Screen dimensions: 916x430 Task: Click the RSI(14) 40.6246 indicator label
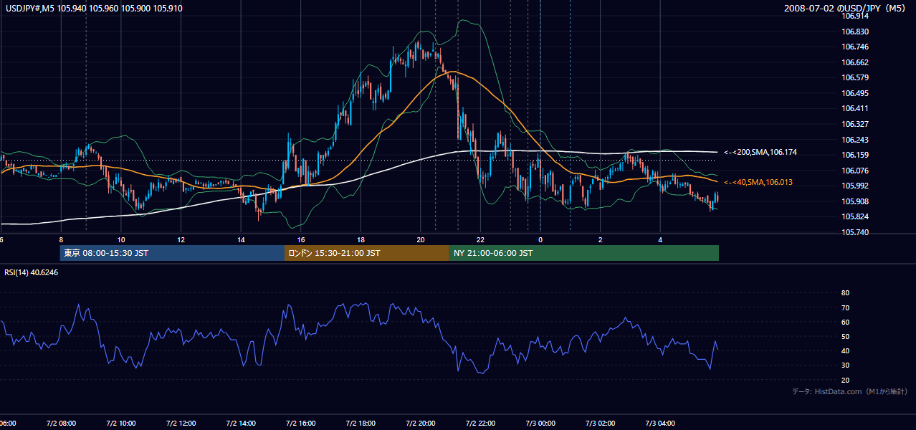pos(32,272)
